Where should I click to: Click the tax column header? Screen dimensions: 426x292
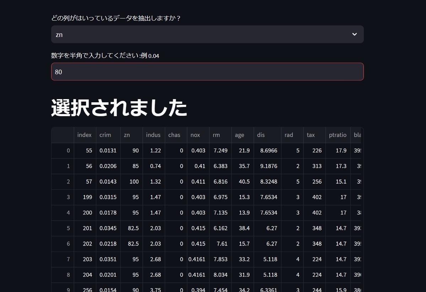310,135
